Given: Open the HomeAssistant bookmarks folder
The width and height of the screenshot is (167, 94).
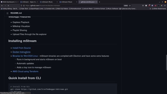Looking at the screenshot, I should [75, 9].
